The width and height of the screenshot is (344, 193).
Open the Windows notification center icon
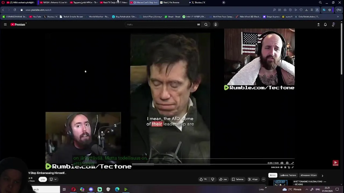click(337, 190)
